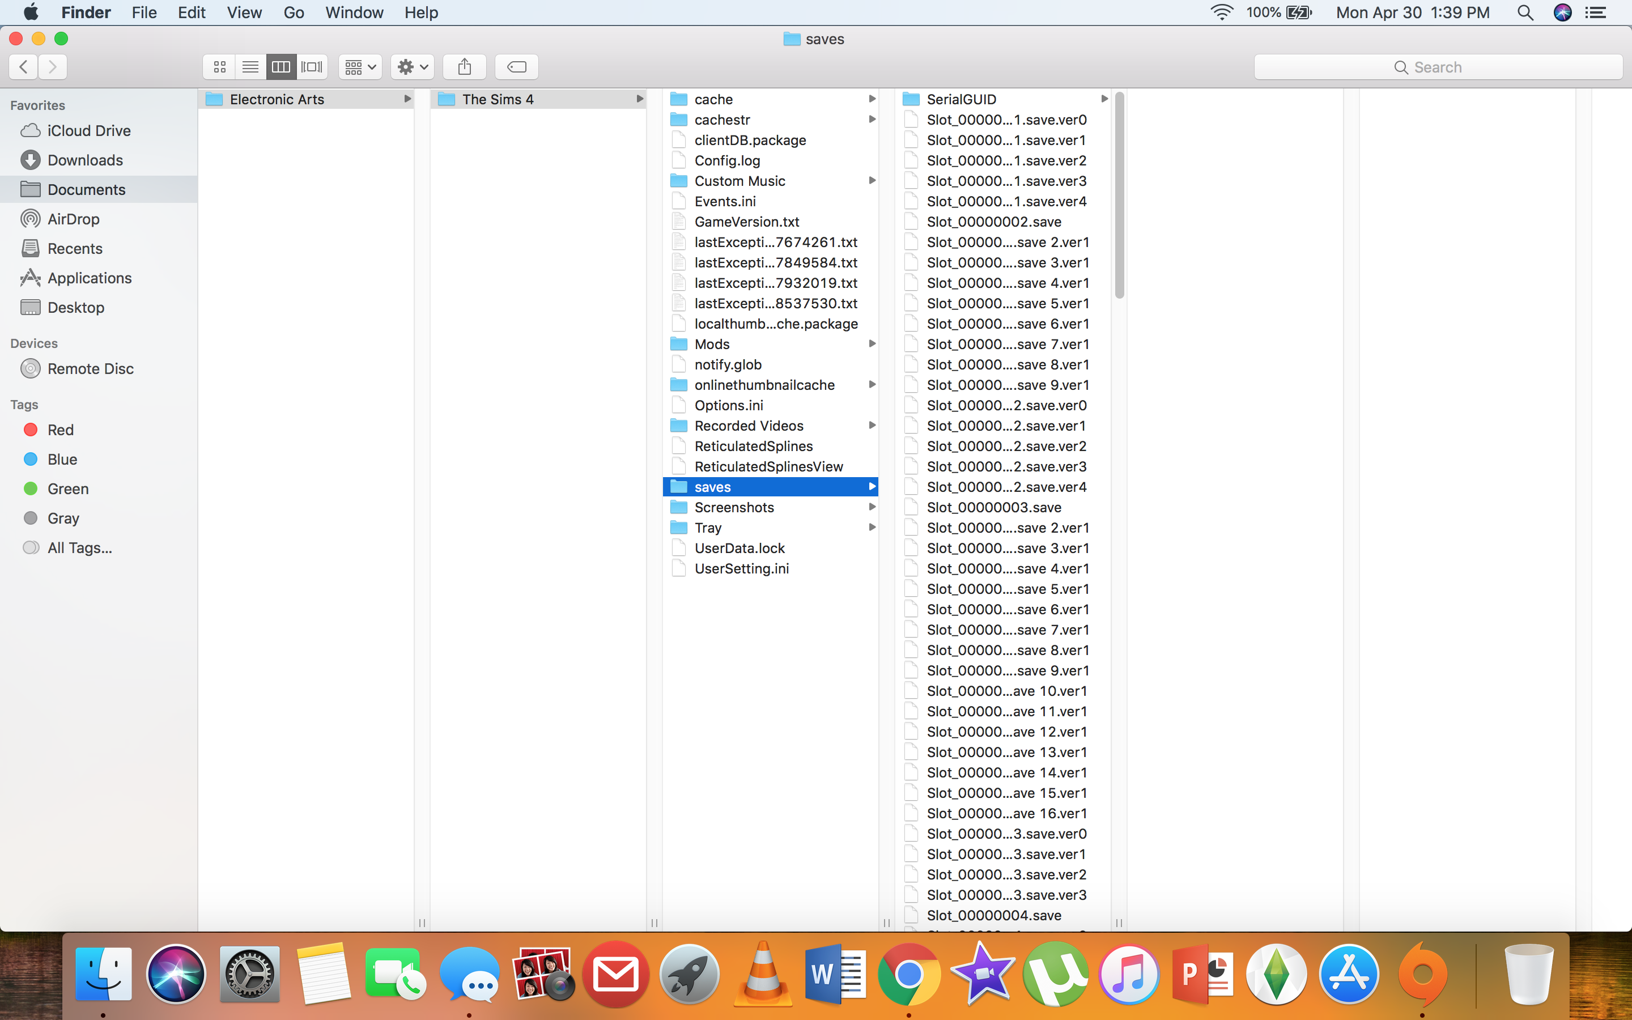Select column view button in toolbar
Image resolution: width=1632 pixels, height=1020 pixels.
click(x=281, y=67)
